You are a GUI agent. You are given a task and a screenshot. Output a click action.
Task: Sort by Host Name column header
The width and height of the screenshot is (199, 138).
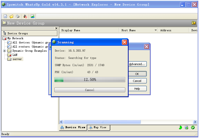click(x=138, y=30)
